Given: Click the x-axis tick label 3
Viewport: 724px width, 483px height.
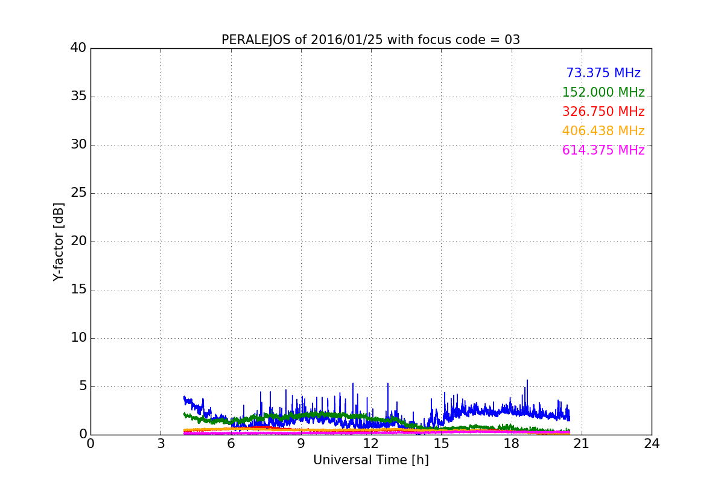Looking at the screenshot, I should click(x=160, y=444).
